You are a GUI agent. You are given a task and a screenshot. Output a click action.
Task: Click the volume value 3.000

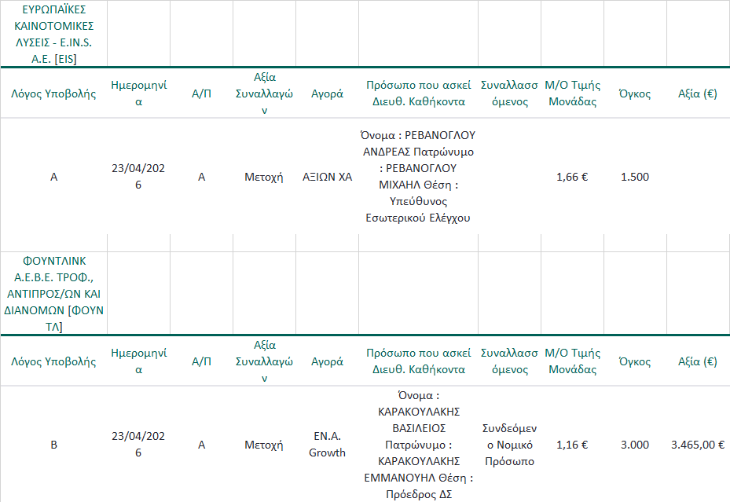click(635, 445)
